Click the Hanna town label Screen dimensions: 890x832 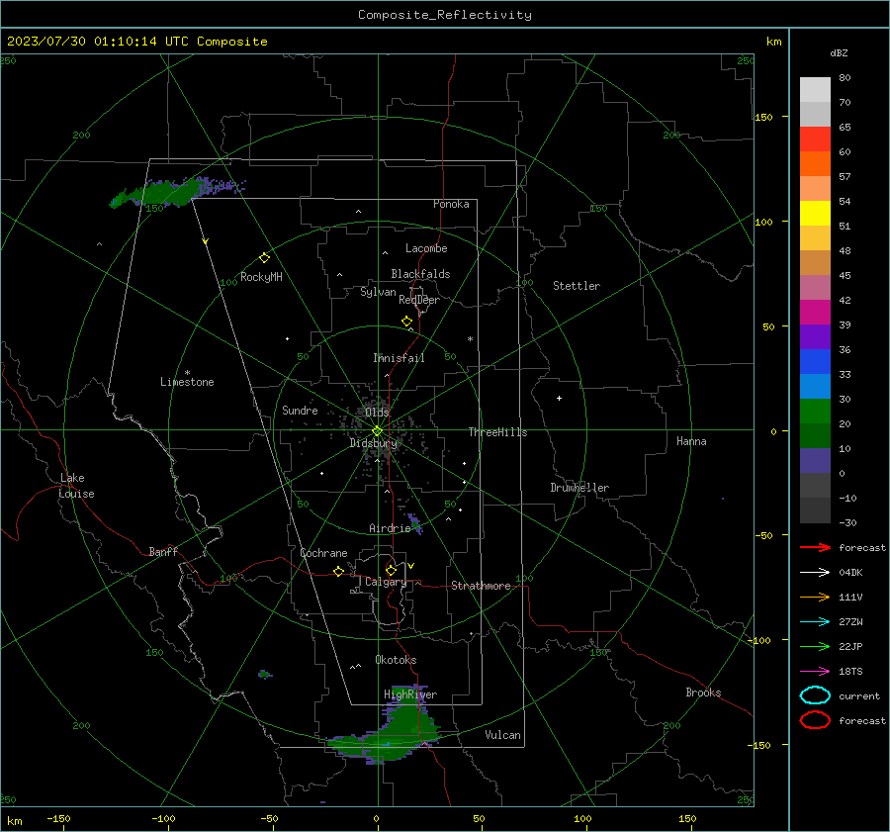691,441
